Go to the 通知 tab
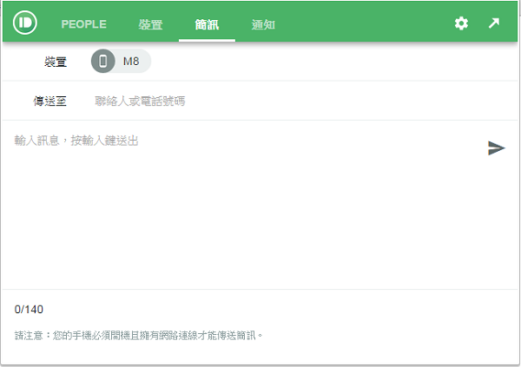Image resolution: width=521 pixels, height=367 pixels. click(x=263, y=24)
